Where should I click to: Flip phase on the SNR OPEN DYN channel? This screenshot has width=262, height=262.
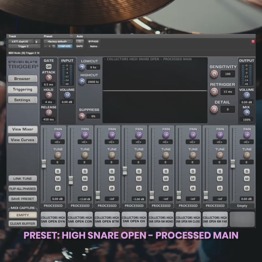coord(58,188)
